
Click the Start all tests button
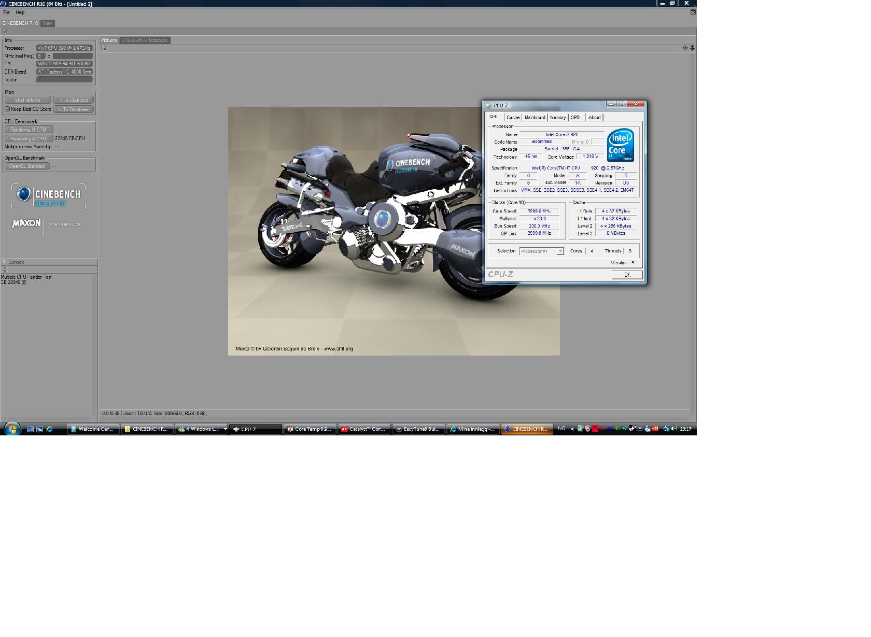28,100
